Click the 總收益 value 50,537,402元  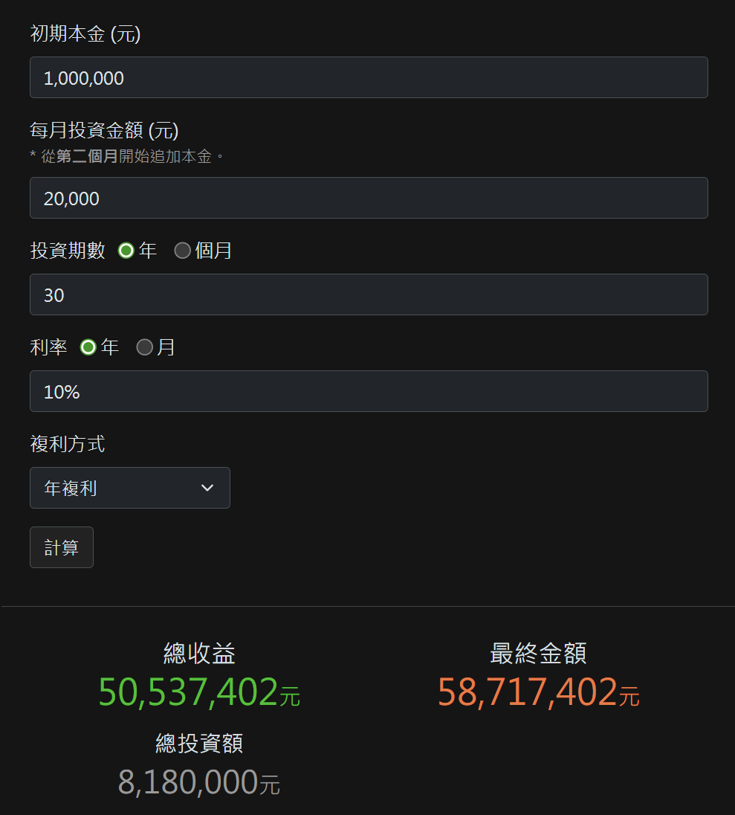coord(198,692)
